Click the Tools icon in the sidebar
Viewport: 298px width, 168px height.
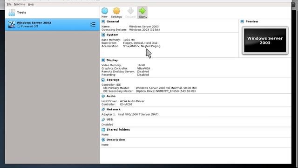[12, 13]
